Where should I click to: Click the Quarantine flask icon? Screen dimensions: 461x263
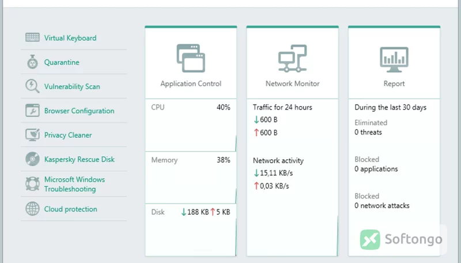coord(32,62)
